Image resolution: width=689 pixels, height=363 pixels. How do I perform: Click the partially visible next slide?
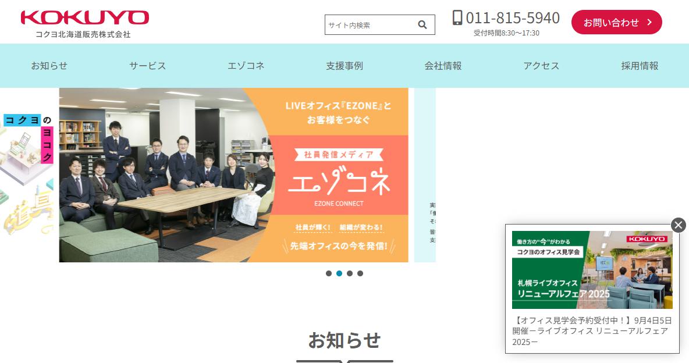(425, 175)
